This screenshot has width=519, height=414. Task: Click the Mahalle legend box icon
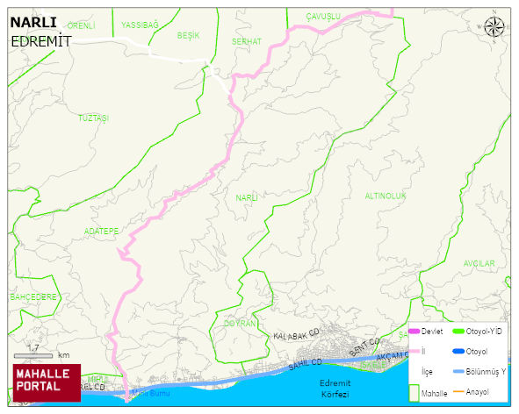pos(414,393)
